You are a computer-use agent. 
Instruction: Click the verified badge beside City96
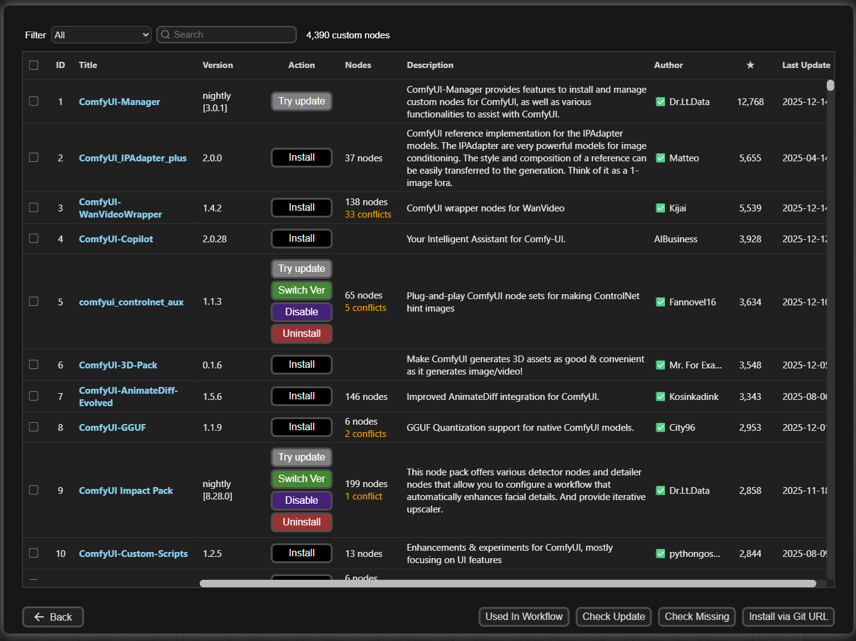point(660,428)
